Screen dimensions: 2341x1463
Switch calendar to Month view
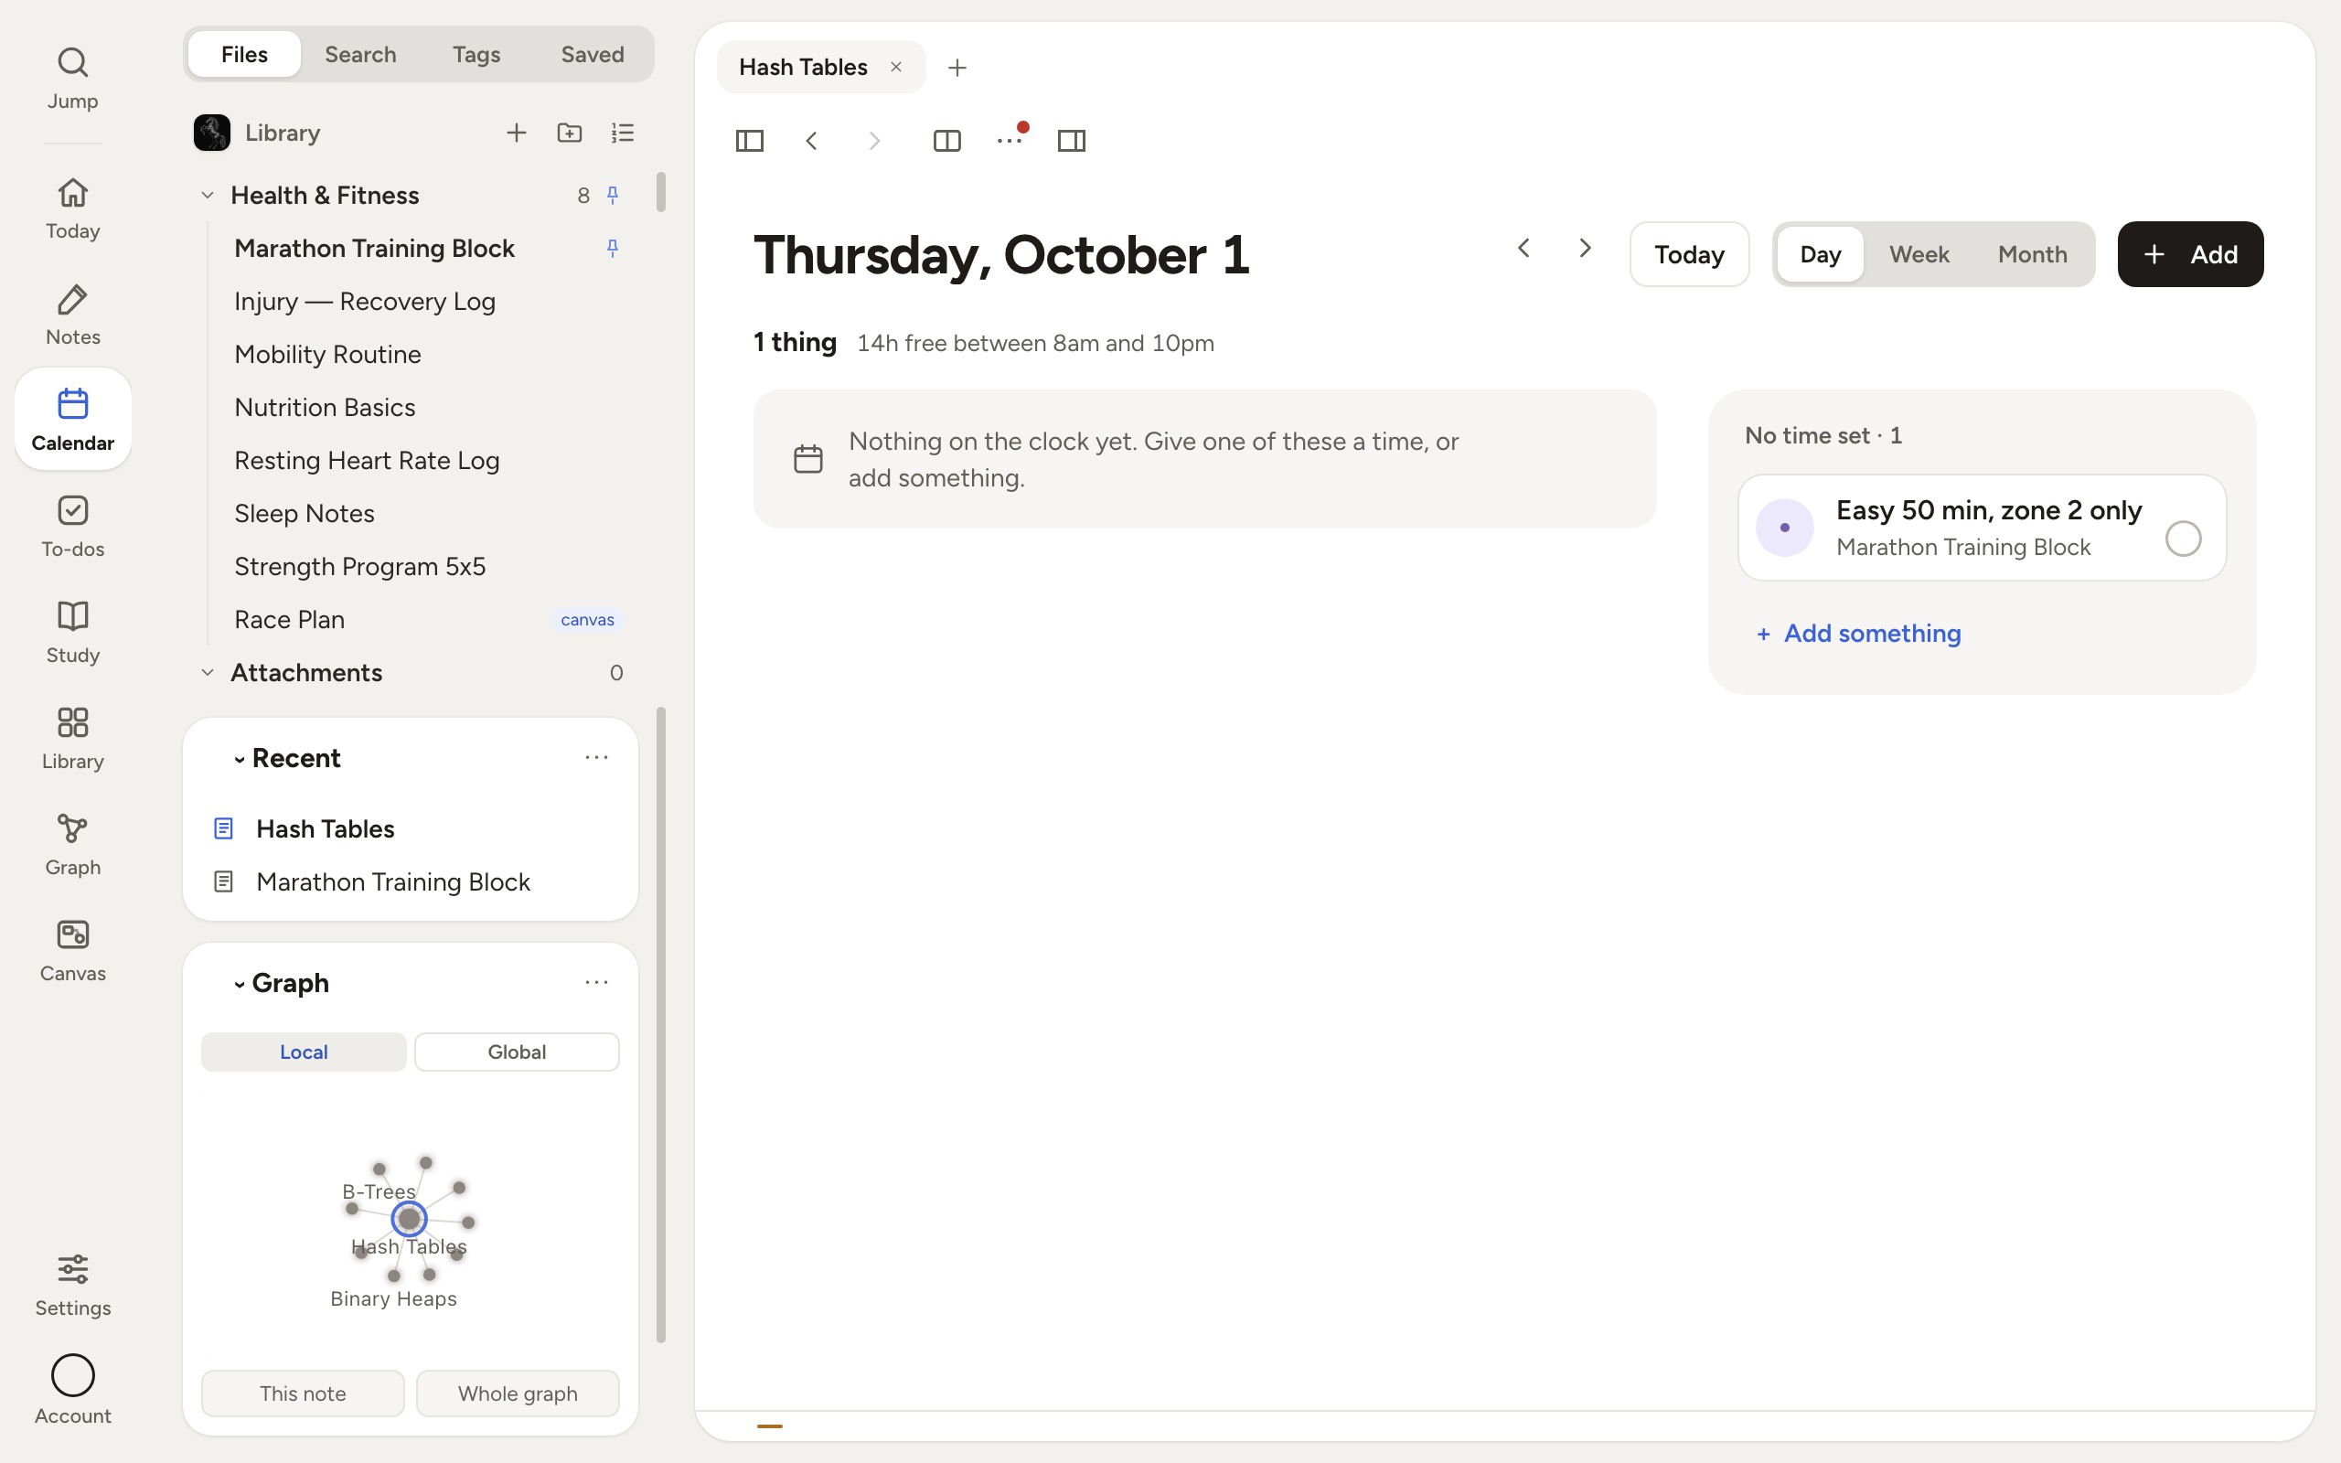2033,254
